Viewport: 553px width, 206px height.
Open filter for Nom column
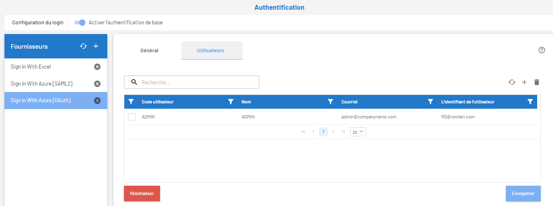point(330,102)
